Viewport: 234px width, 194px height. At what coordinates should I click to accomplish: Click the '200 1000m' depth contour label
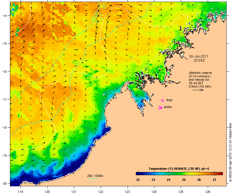coord(95,176)
